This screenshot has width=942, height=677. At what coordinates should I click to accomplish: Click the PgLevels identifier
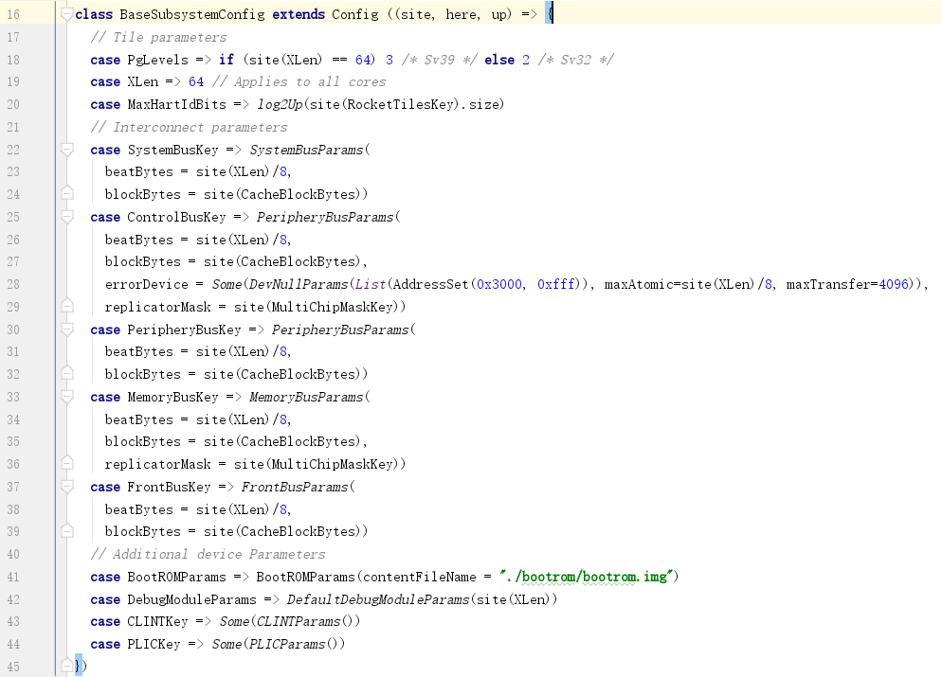tap(157, 60)
